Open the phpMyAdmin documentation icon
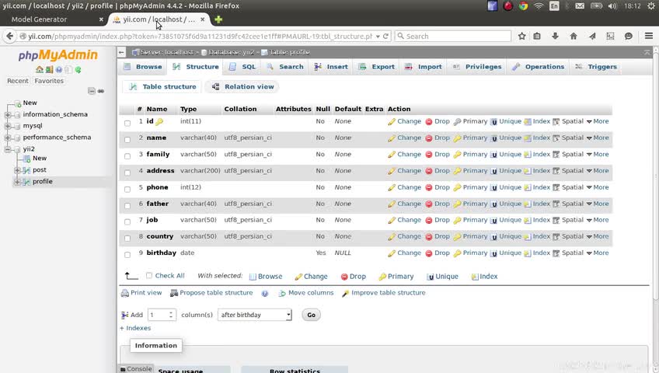 (59, 70)
